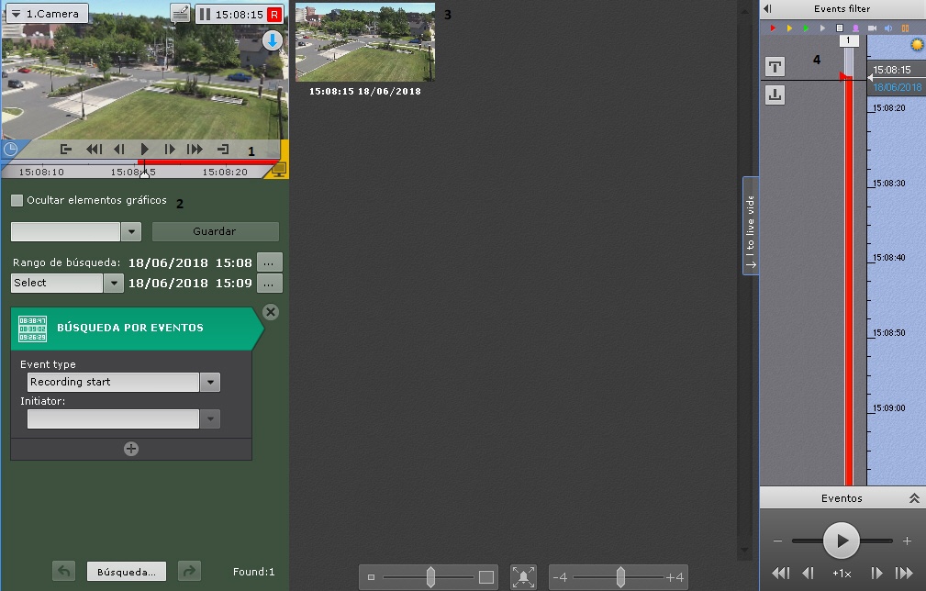926x591 pixels.
Task: Click the blue download arrow on camera view
Action: [x=273, y=40]
